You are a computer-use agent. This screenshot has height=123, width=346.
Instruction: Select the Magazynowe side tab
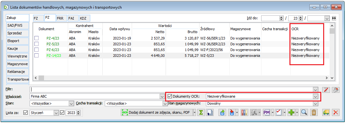tap(18, 64)
